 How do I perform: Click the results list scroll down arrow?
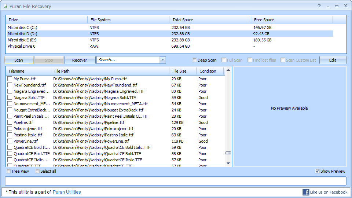click(x=228, y=163)
